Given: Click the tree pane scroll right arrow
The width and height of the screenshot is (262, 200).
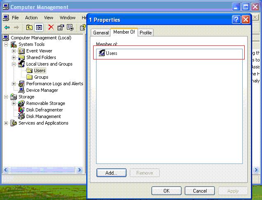Looking at the screenshot, I should pyautogui.click(x=79, y=170).
